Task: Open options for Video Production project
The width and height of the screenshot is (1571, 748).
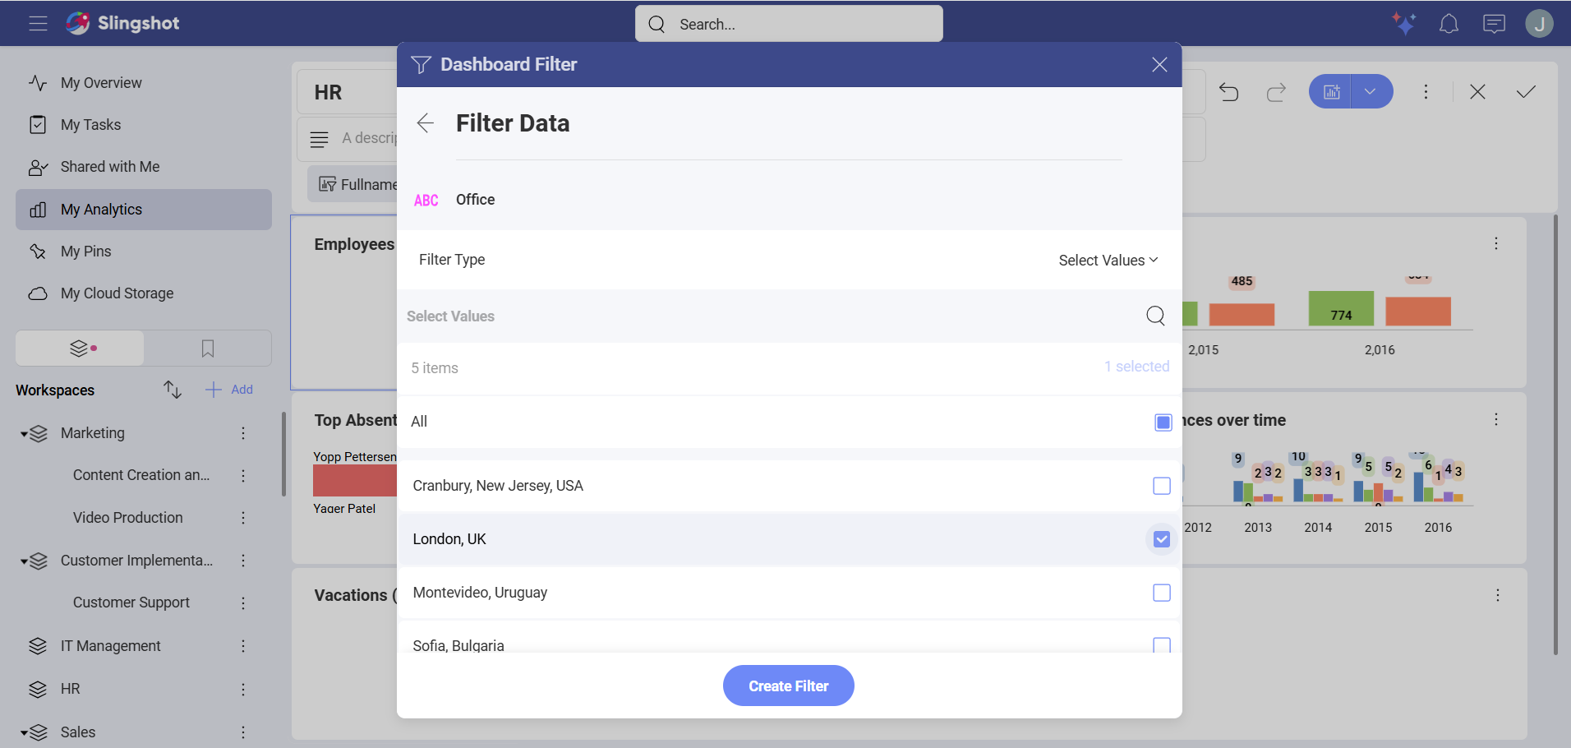Action: (x=243, y=518)
